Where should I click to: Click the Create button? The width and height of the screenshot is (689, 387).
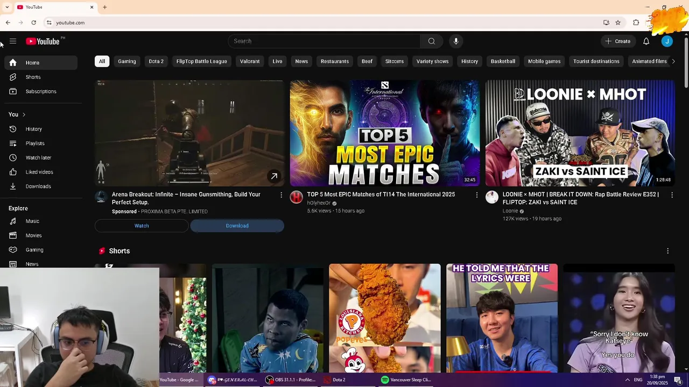[618, 41]
